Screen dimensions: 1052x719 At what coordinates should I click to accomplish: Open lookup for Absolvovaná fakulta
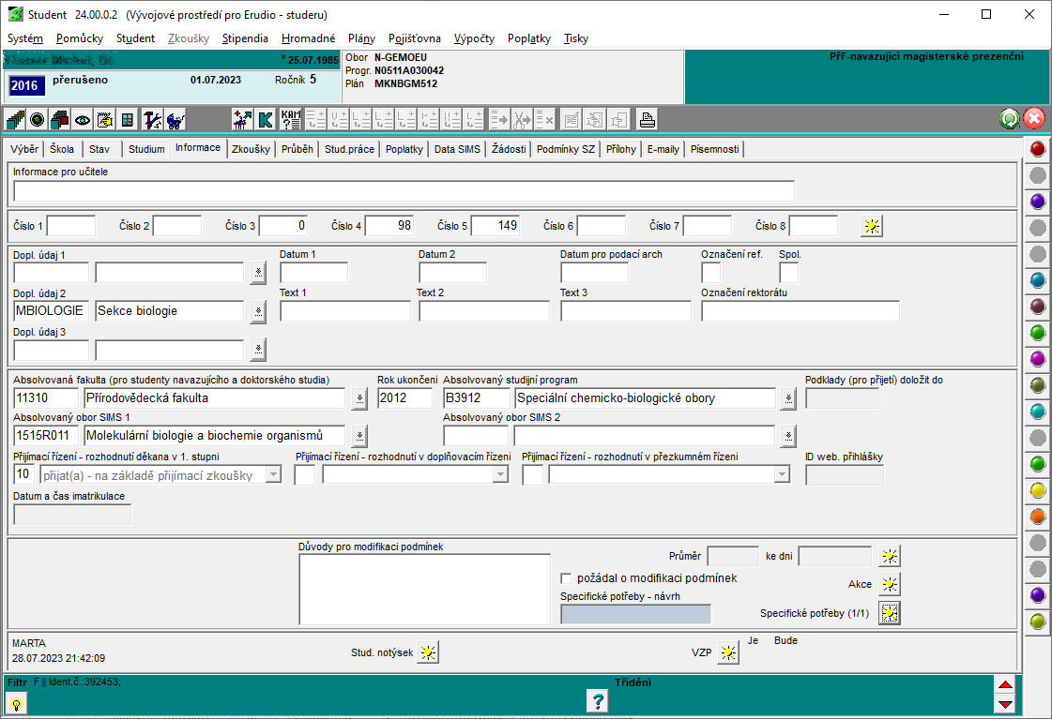coord(359,399)
